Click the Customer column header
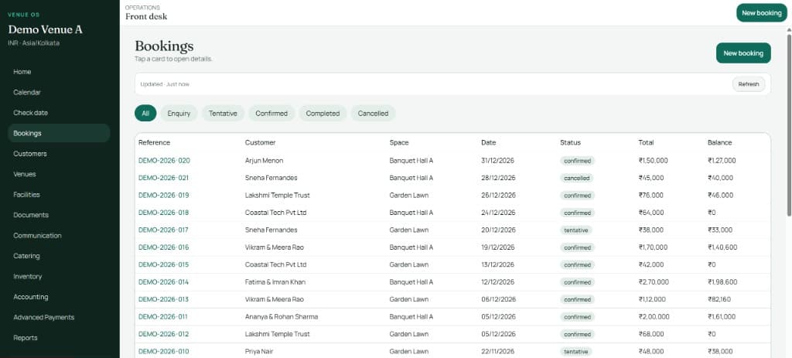This screenshot has width=792, height=358. [x=260, y=142]
